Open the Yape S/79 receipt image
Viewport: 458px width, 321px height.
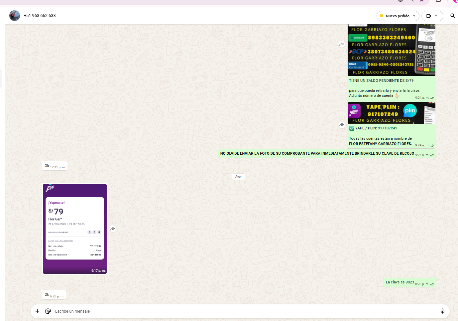coord(75,229)
